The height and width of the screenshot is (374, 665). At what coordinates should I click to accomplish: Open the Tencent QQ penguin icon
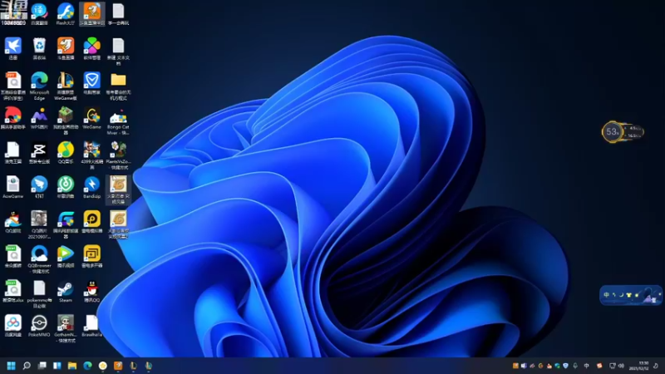(91, 292)
